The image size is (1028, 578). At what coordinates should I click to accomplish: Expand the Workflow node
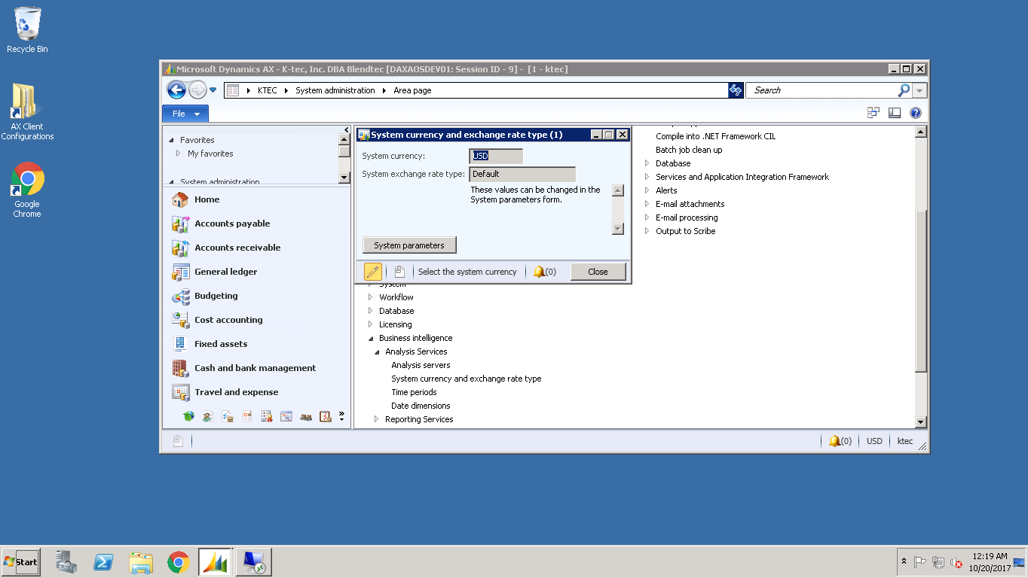coord(370,297)
